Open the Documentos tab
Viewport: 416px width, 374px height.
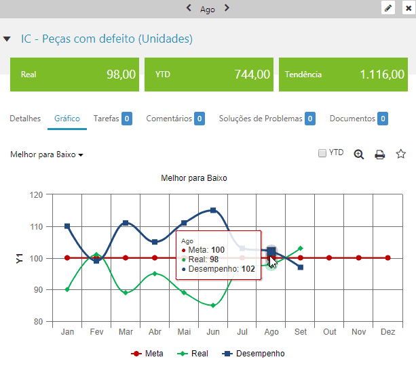(x=352, y=119)
